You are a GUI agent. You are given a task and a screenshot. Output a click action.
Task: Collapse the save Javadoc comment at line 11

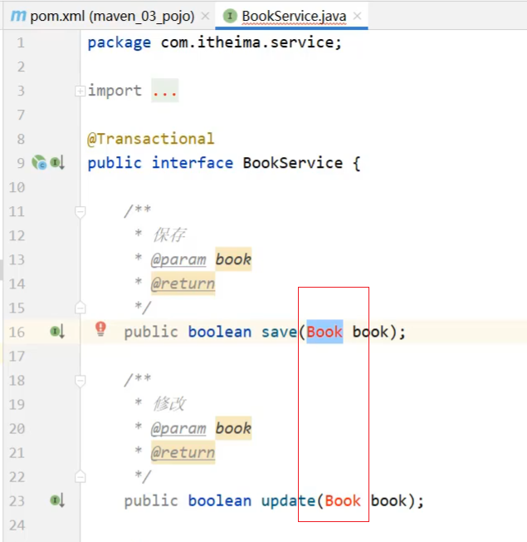pos(80,212)
